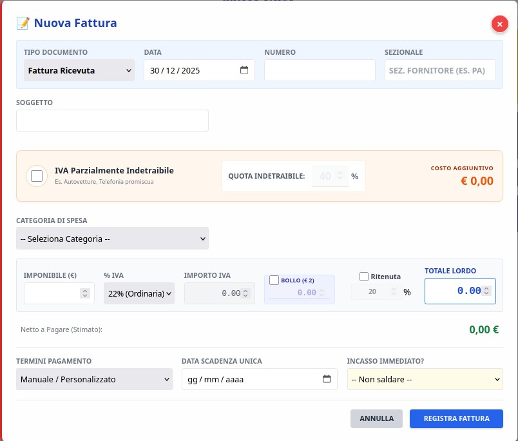
Task: Click the red close X icon
Action: 500,24
